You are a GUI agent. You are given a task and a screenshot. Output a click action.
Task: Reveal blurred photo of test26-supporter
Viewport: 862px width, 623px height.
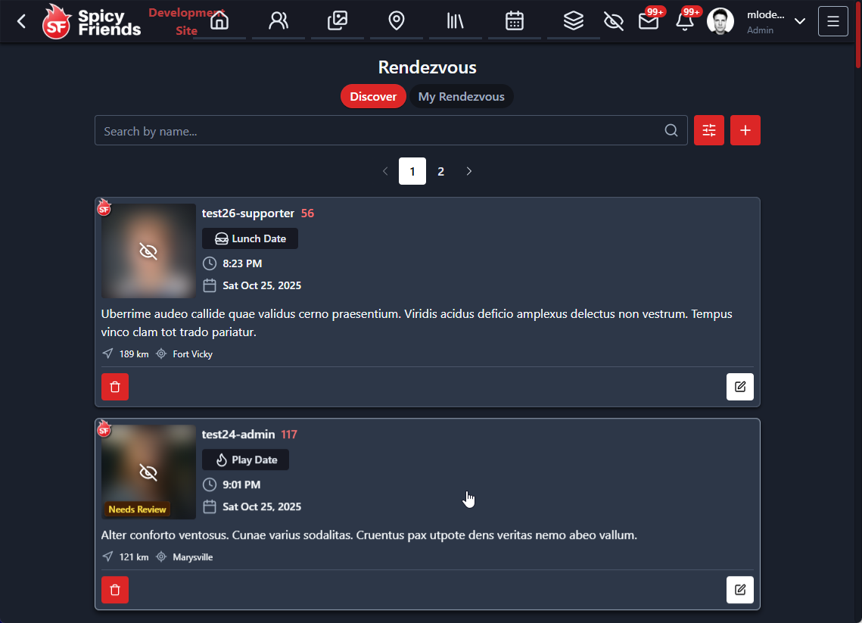(148, 251)
